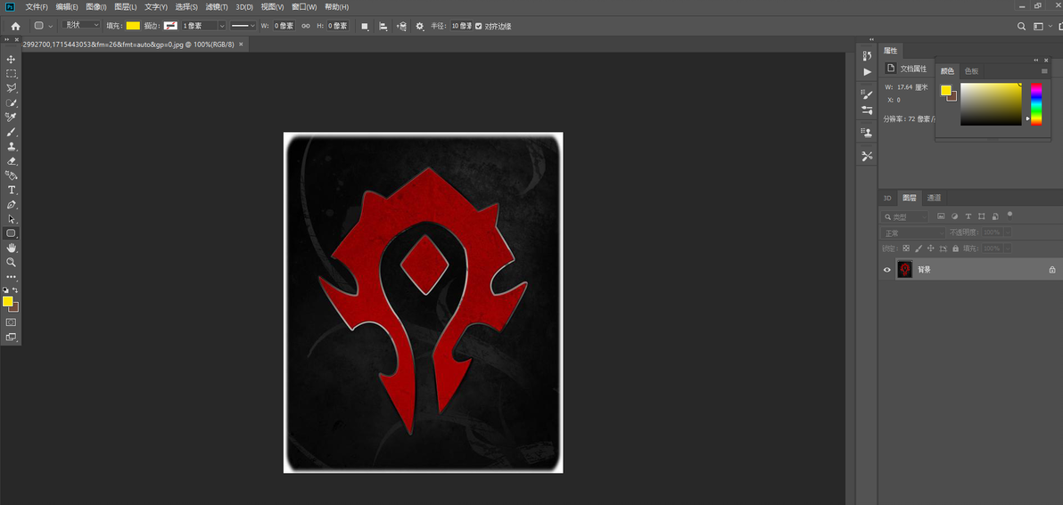Image resolution: width=1063 pixels, height=505 pixels.
Task: Select the Path Selection arrow tool
Action: point(11,218)
